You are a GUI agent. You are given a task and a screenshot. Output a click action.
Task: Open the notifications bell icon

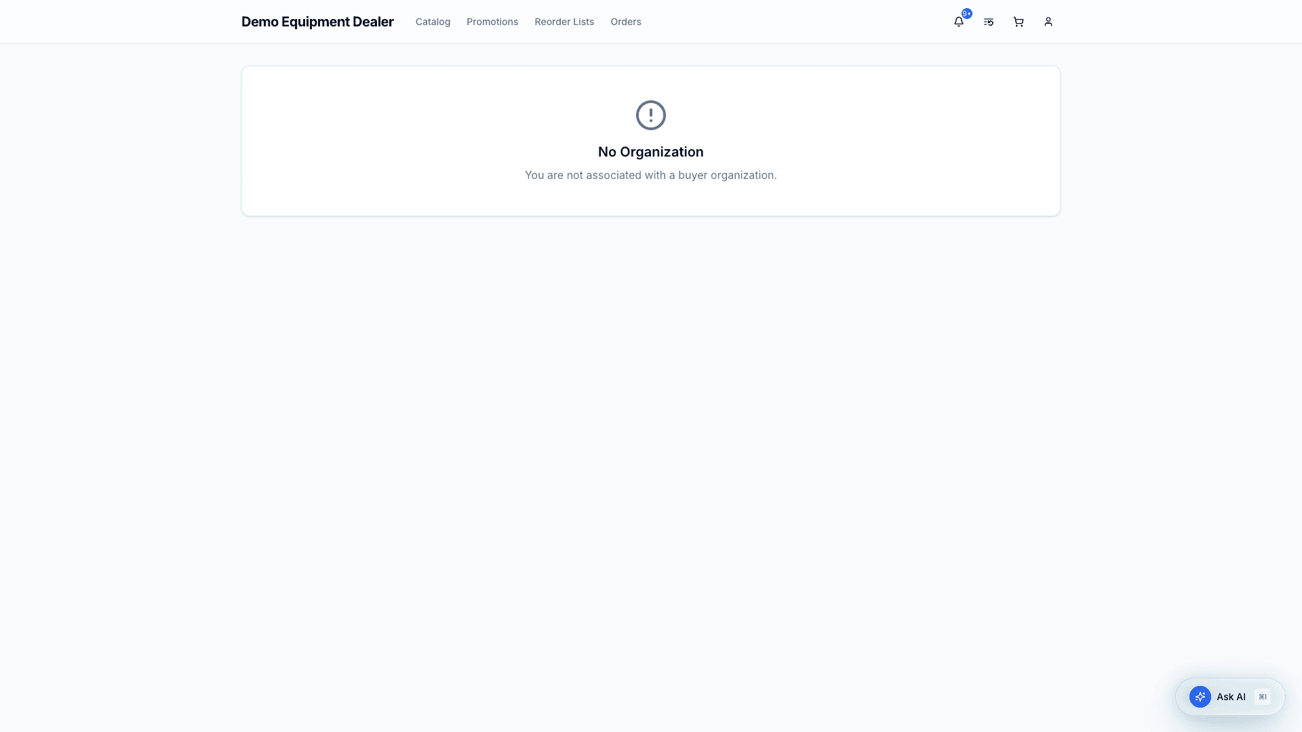click(x=958, y=22)
